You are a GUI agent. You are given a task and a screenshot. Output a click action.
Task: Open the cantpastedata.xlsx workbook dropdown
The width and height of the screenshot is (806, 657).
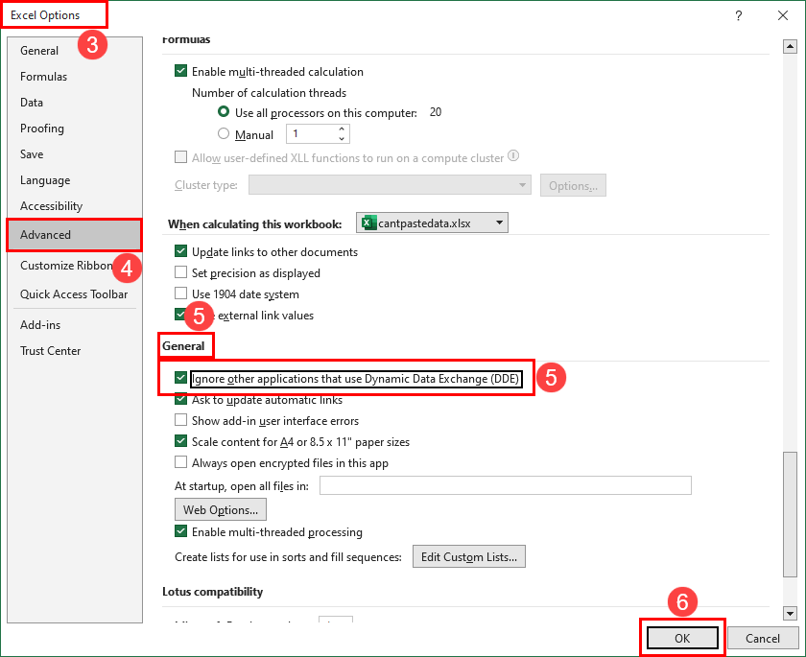click(x=432, y=223)
